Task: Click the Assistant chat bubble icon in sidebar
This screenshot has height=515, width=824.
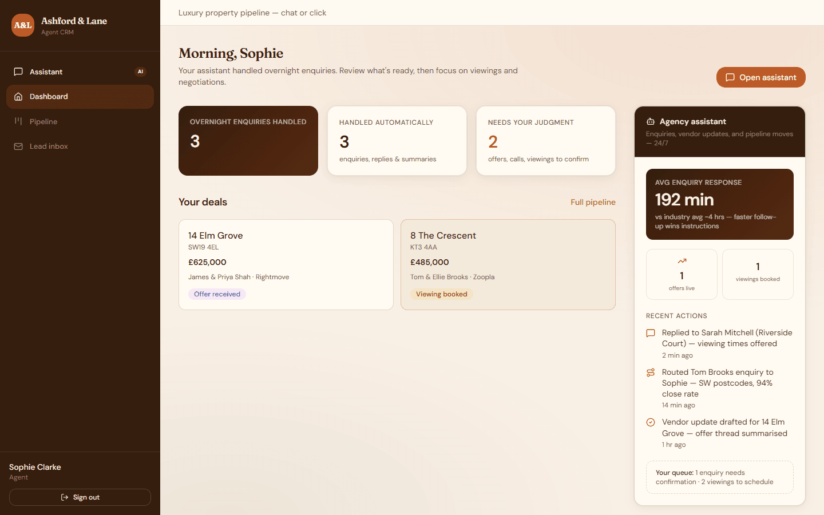Action: pos(18,72)
